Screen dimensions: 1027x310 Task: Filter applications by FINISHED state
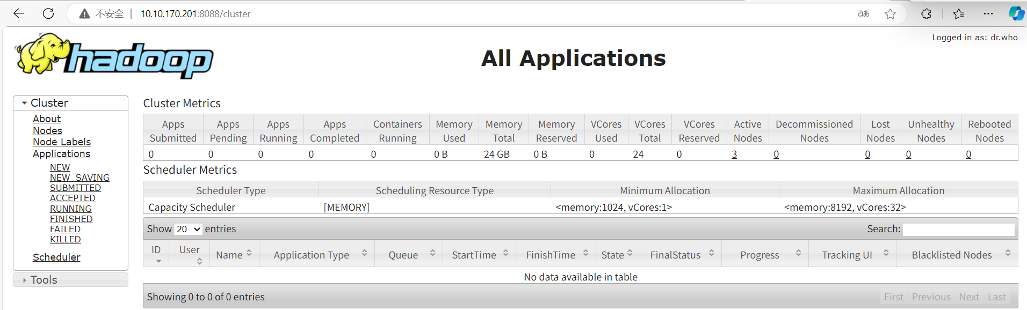click(71, 219)
